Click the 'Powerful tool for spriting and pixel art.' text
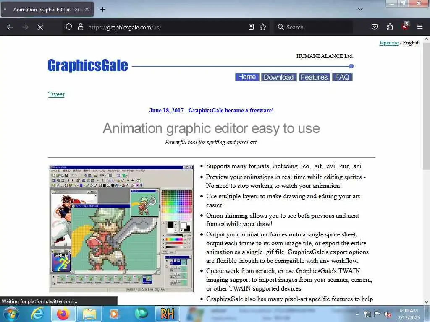 tap(211, 143)
